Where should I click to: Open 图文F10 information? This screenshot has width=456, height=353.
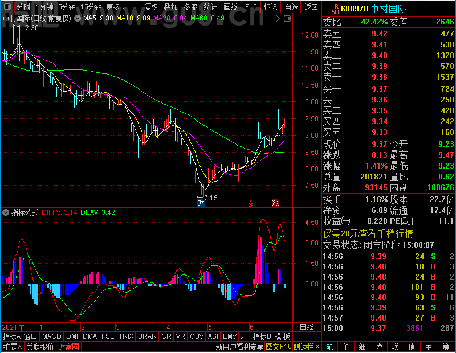point(279,347)
